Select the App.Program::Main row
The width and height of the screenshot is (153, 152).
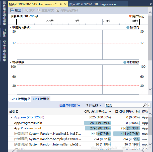[78, 123]
